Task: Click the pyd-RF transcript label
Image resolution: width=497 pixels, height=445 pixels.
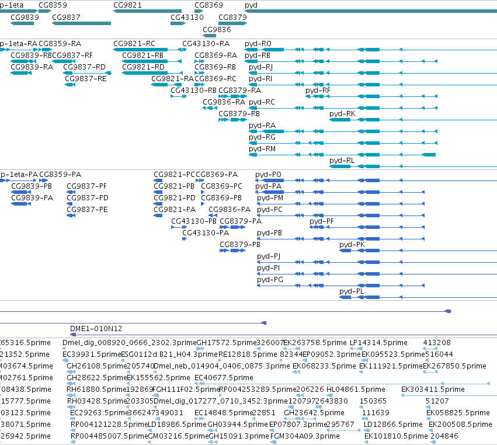Action: (318, 91)
